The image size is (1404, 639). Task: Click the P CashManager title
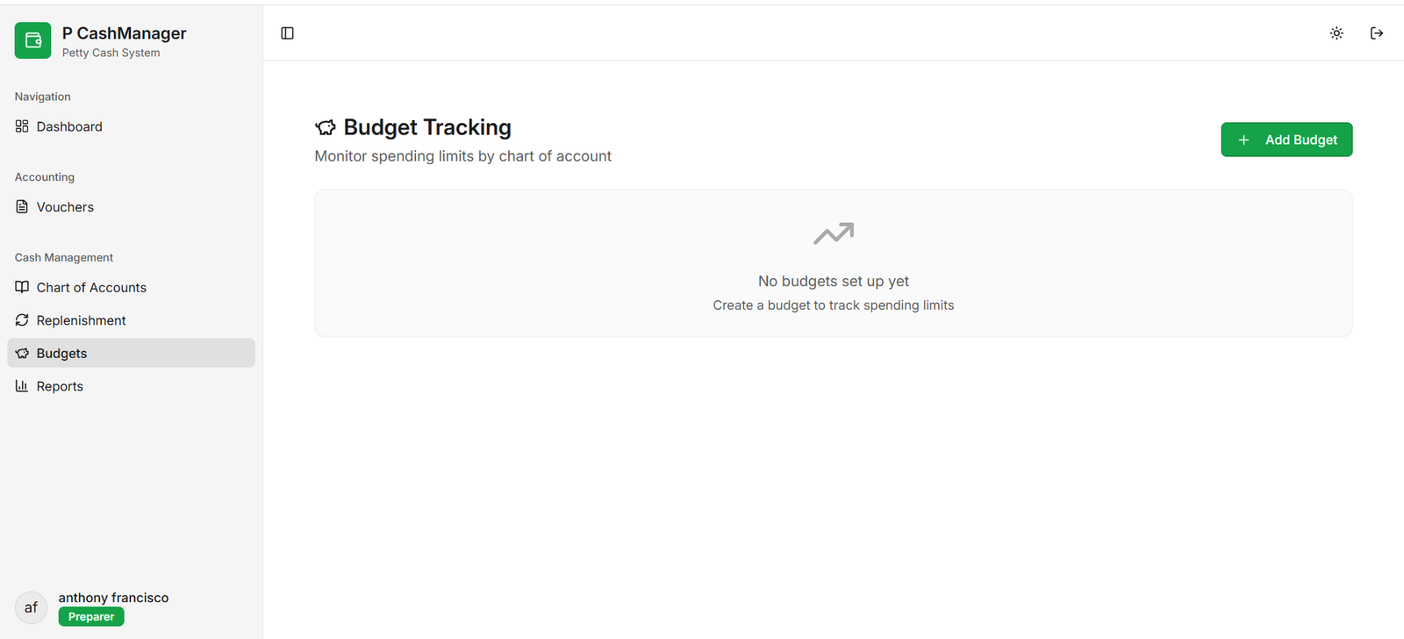124,33
